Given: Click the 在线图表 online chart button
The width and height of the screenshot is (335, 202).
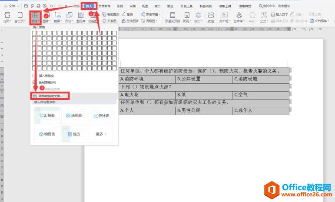Looking at the screenshot, I should click(130, 21).
